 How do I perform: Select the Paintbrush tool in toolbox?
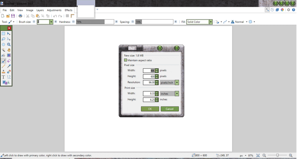[x=4, y=61]
